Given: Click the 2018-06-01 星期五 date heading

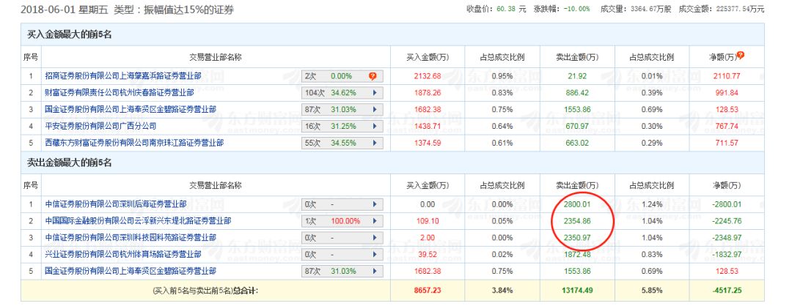Looking at the screenshot, I should point(65,9).
